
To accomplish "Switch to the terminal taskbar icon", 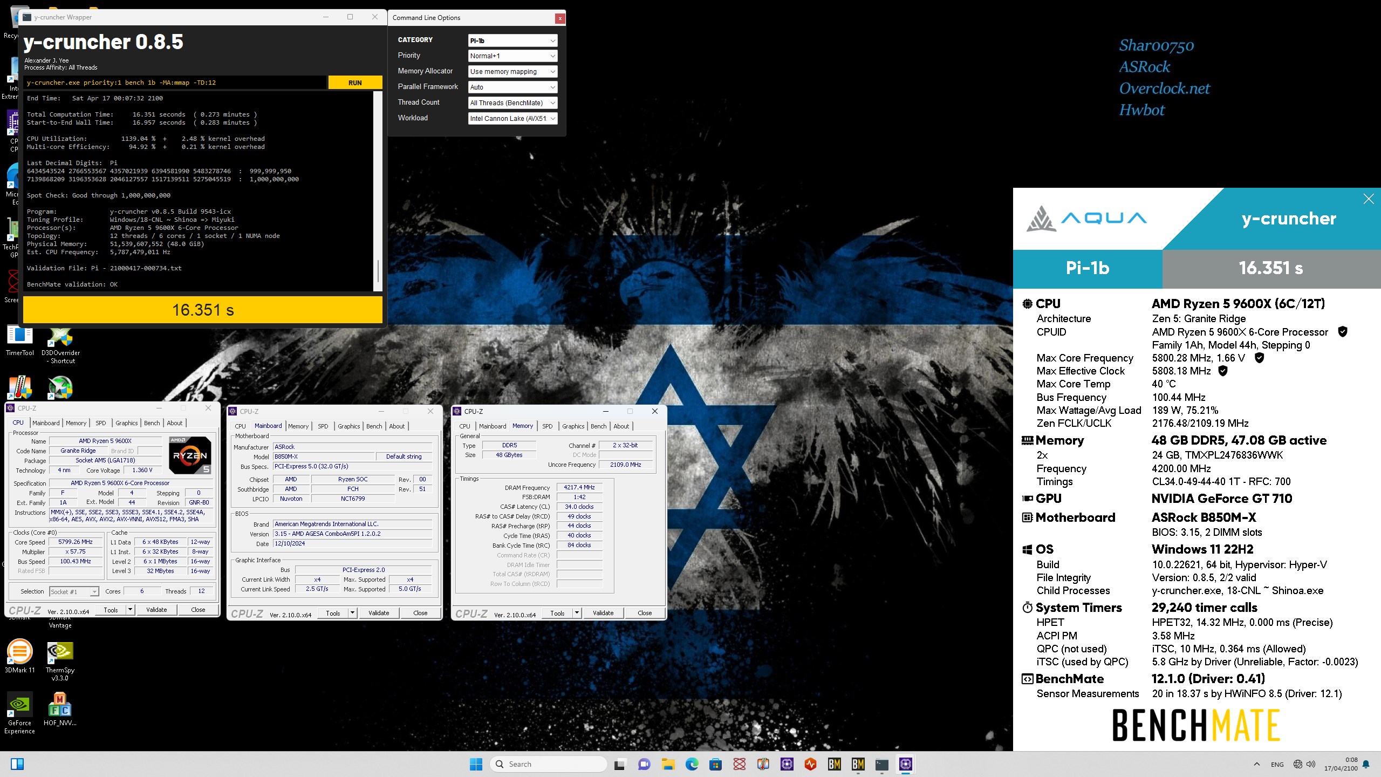I will coord(881,764).
